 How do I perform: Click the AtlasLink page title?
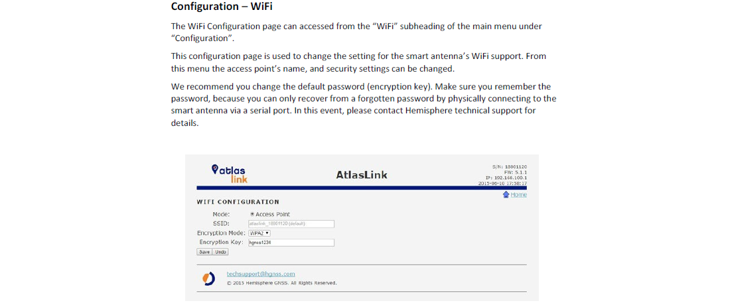(362, 175)
